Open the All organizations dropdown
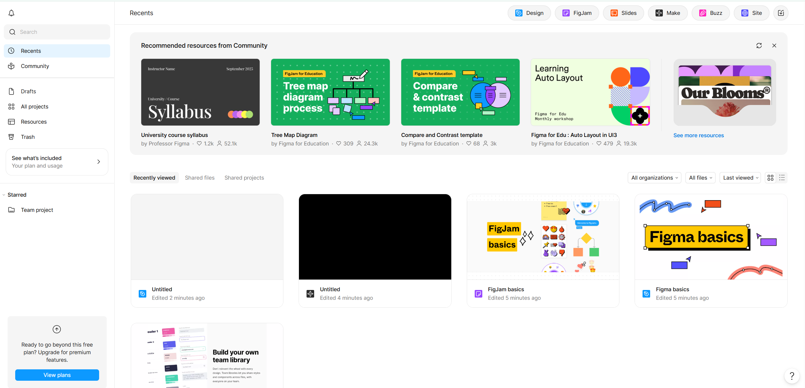 pos(655,178)
